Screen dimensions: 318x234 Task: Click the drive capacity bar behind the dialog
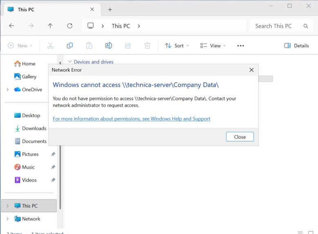265,79
